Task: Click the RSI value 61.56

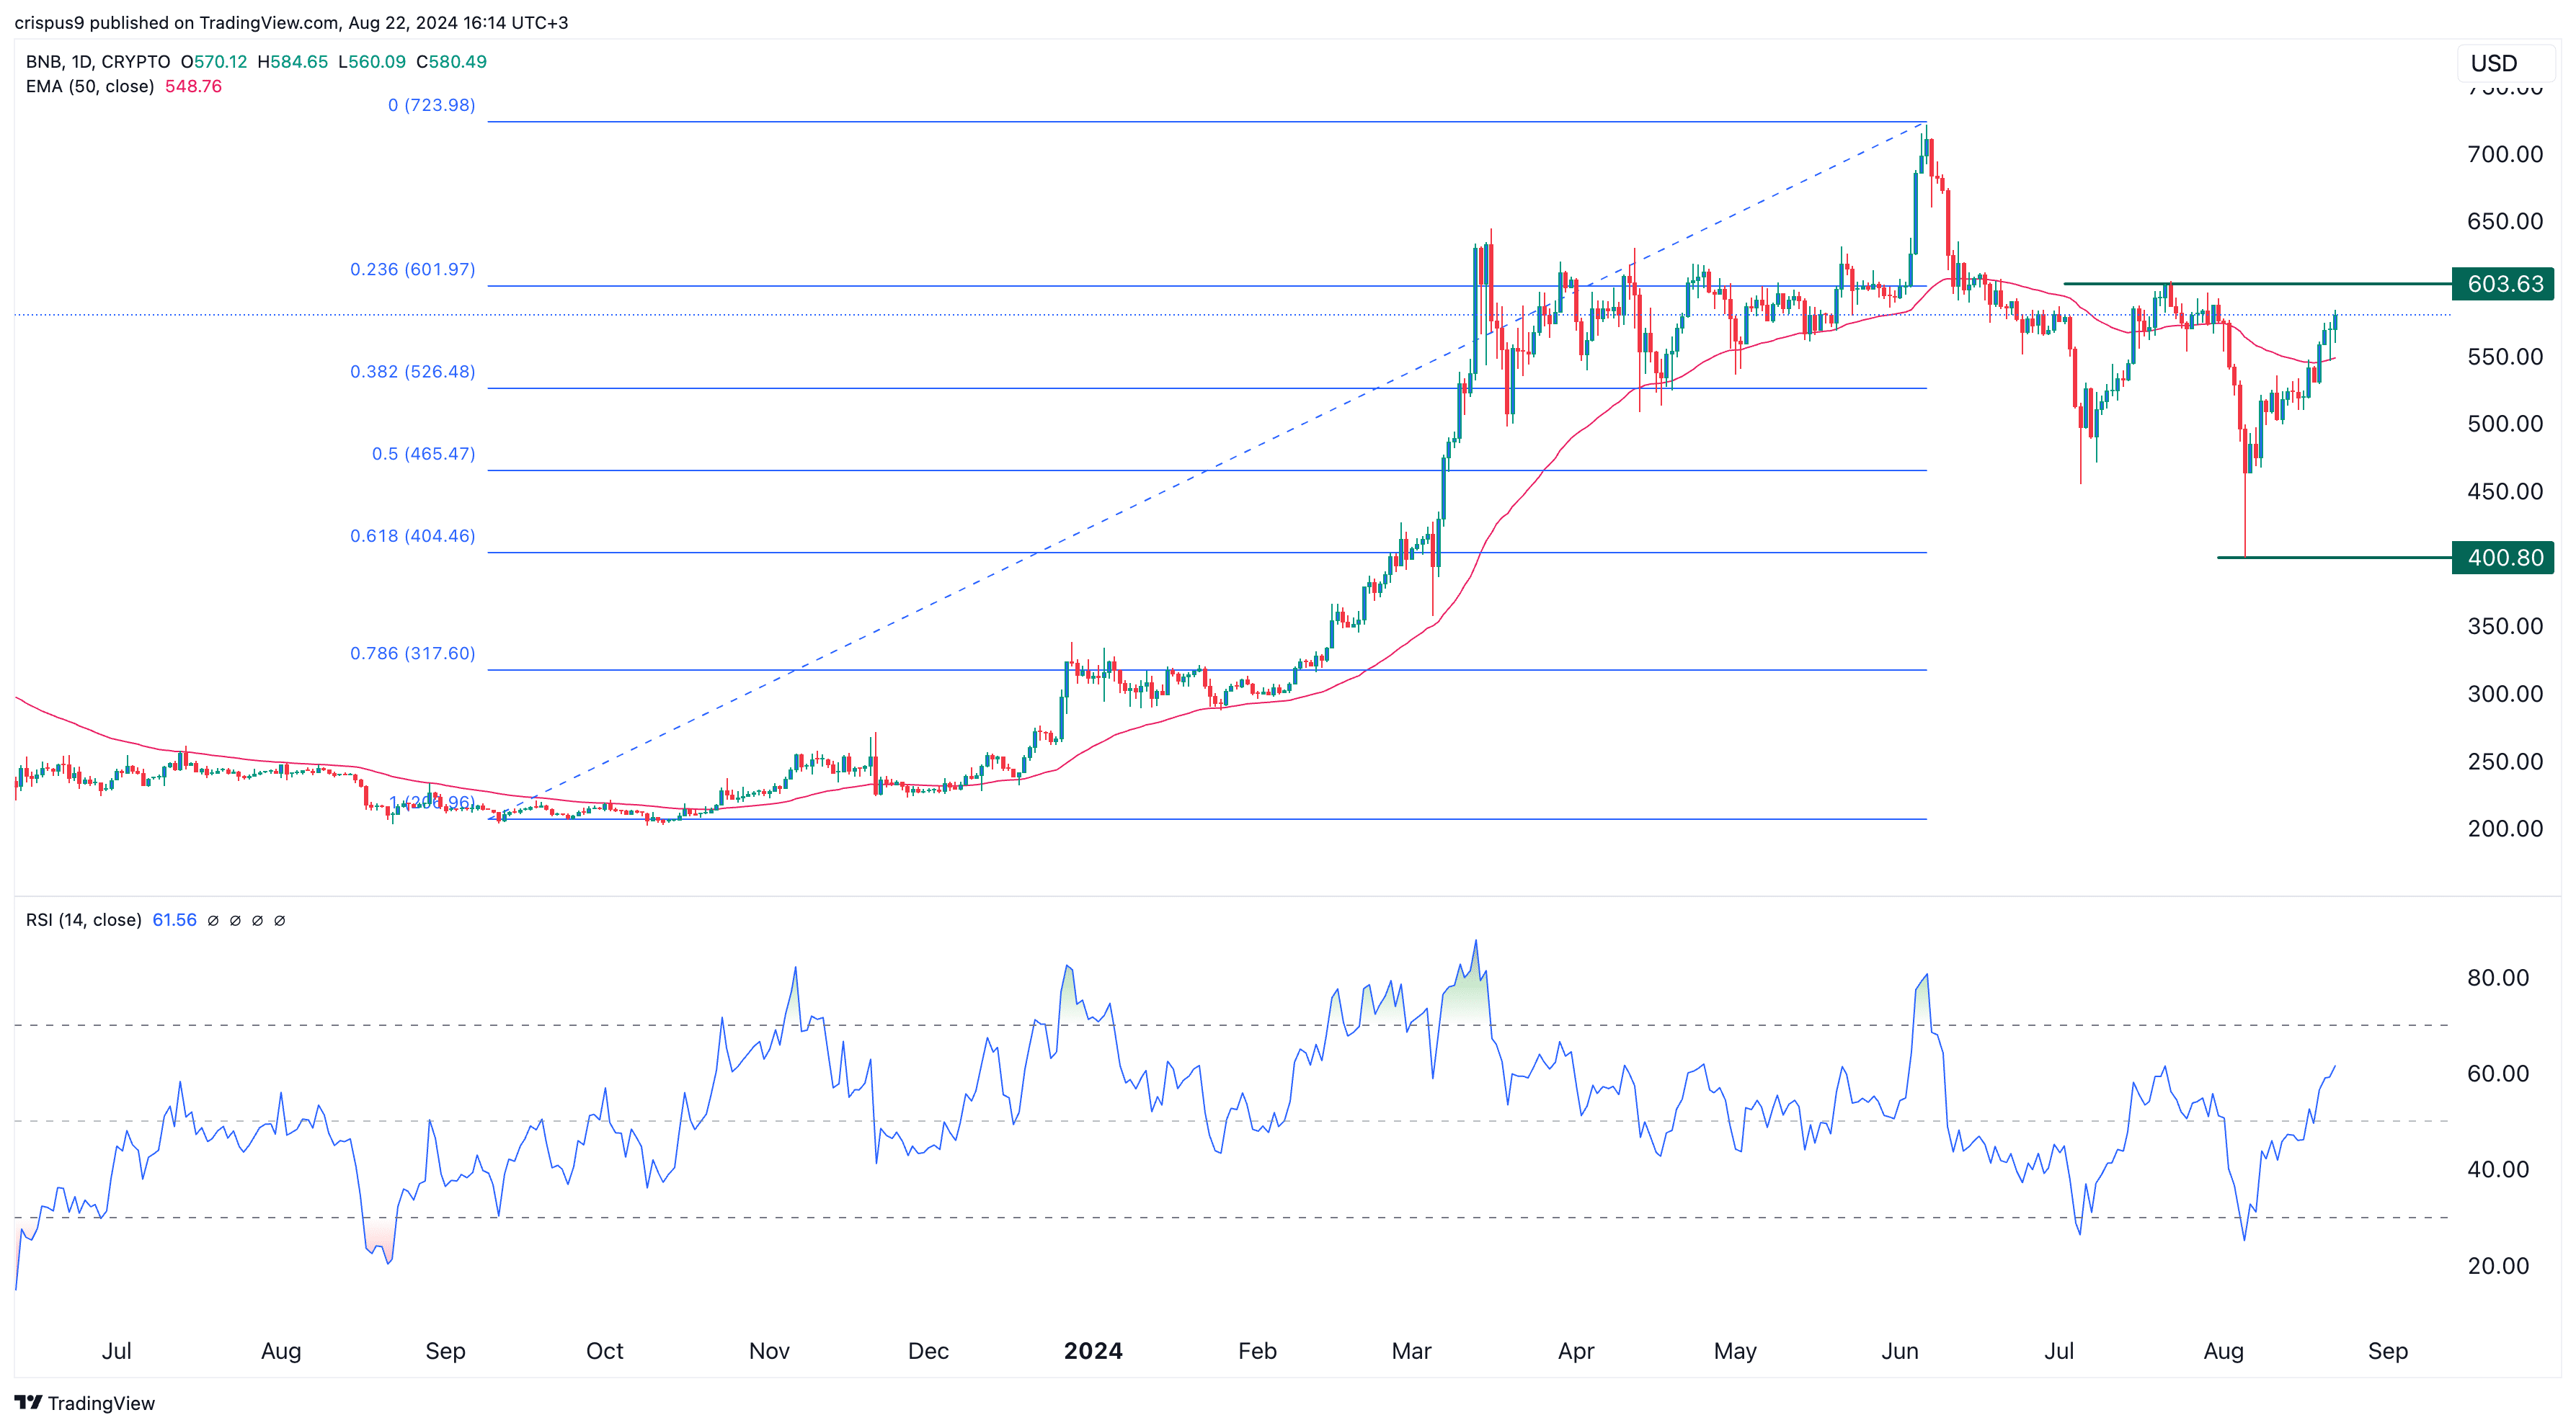Action: pos(174,920)
